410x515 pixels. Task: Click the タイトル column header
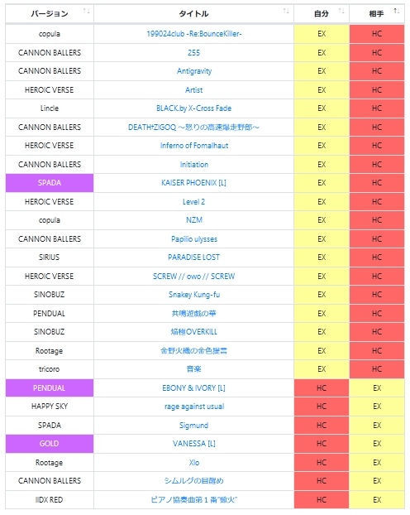coord(194,14)
